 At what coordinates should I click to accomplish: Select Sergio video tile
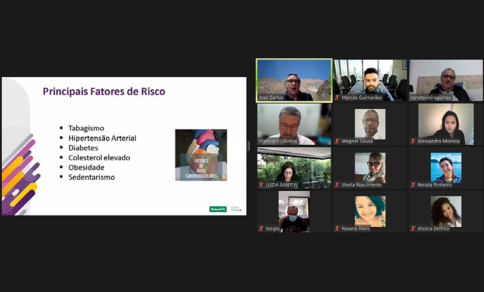point(294,211)
